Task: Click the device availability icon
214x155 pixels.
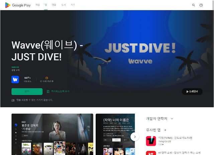Action: click(13, 100)
